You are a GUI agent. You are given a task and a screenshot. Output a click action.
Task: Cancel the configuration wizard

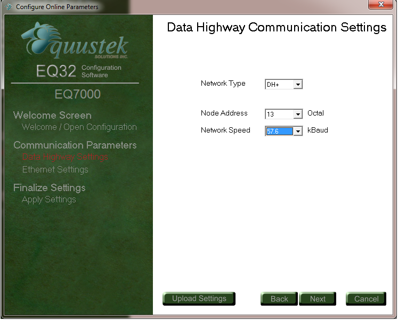[366, 299]
